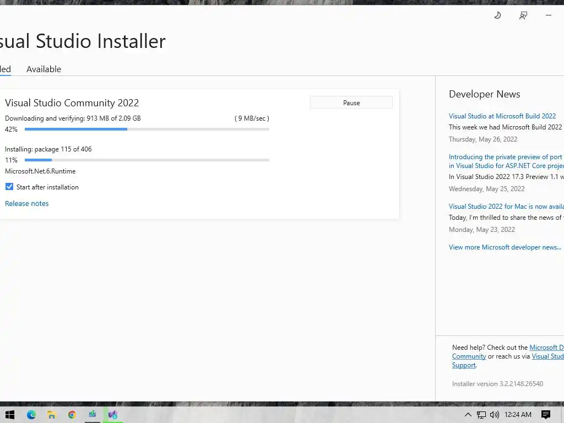
Task: Click the Thursday, May 26, 2022 date
Action: coord(482,139)
